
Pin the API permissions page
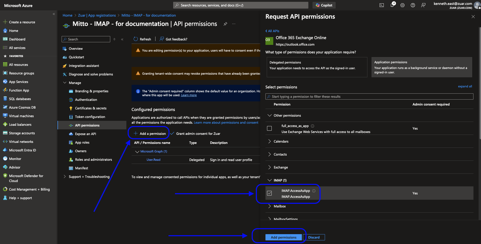(x=225, y=24)
